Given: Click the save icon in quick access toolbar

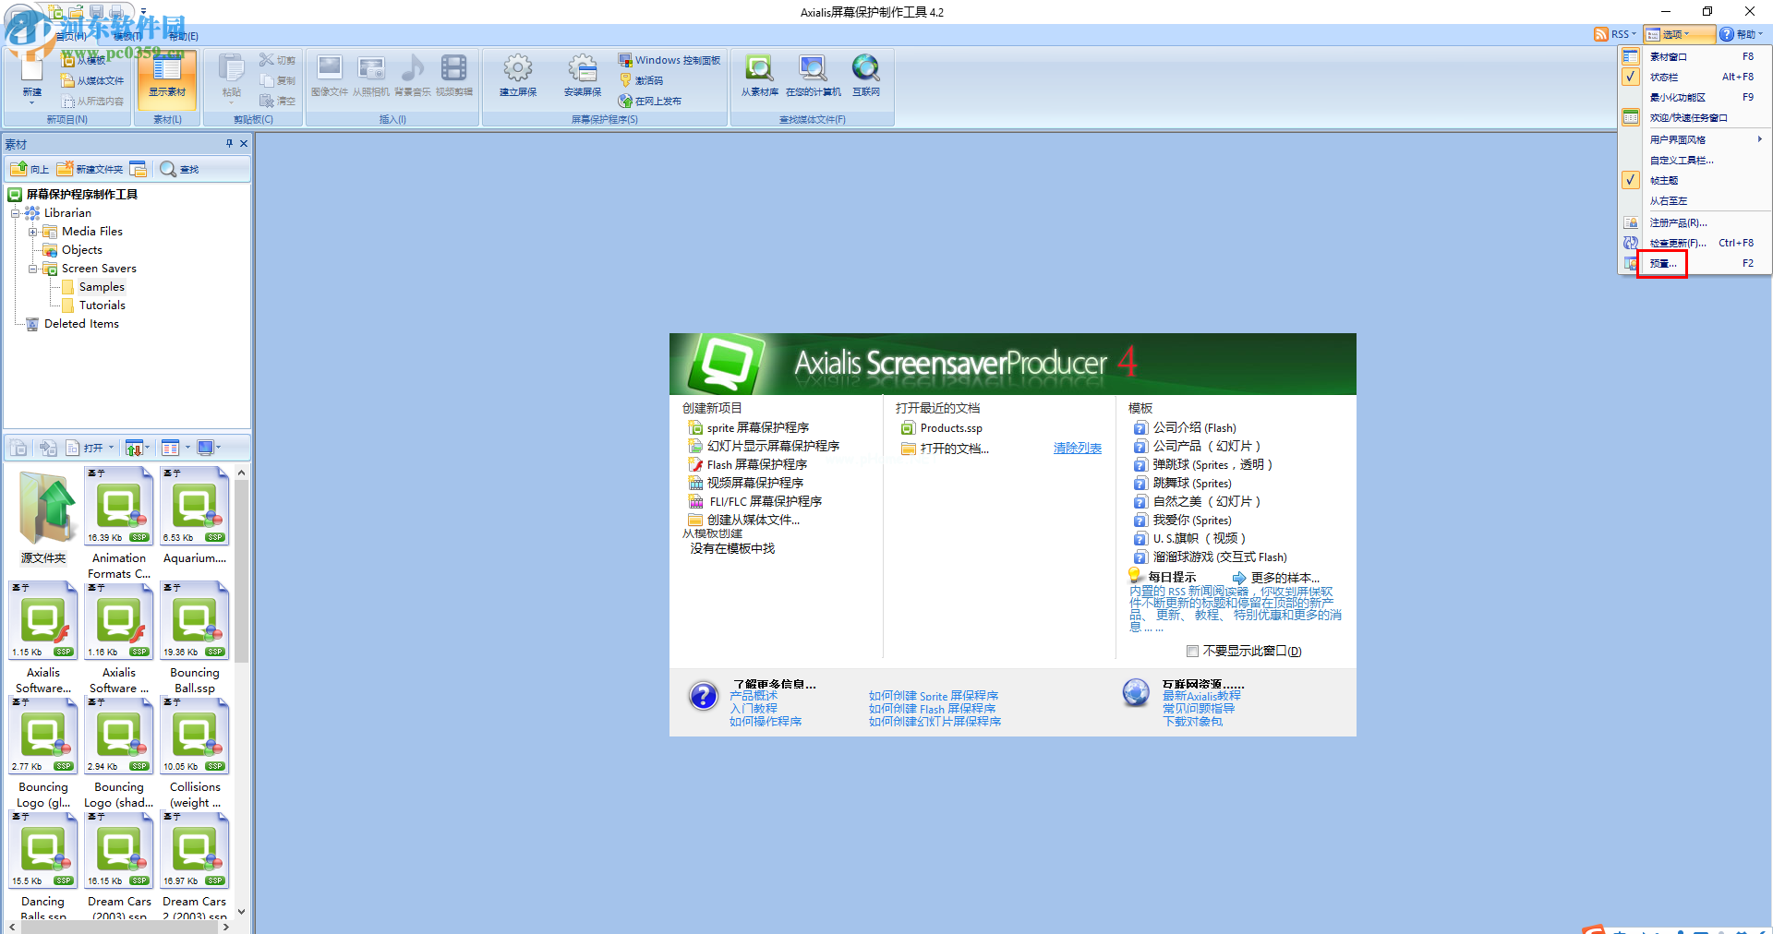Looking at the screenshot, I should coord(97,11).
